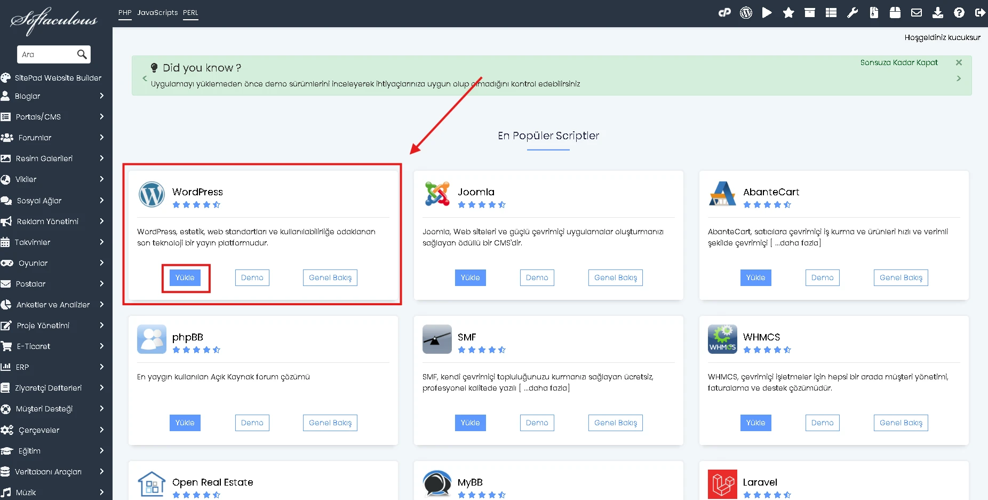
Task: Open the cPanel icon in the top bar
Action: tap(724, 12)
